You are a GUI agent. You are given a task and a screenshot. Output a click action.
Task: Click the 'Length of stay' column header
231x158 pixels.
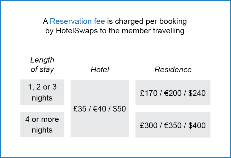(x=42, y=65)
